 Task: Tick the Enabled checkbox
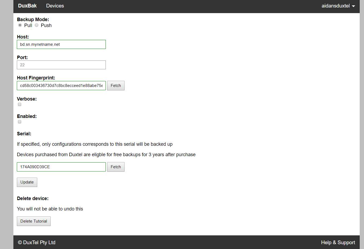20,122
